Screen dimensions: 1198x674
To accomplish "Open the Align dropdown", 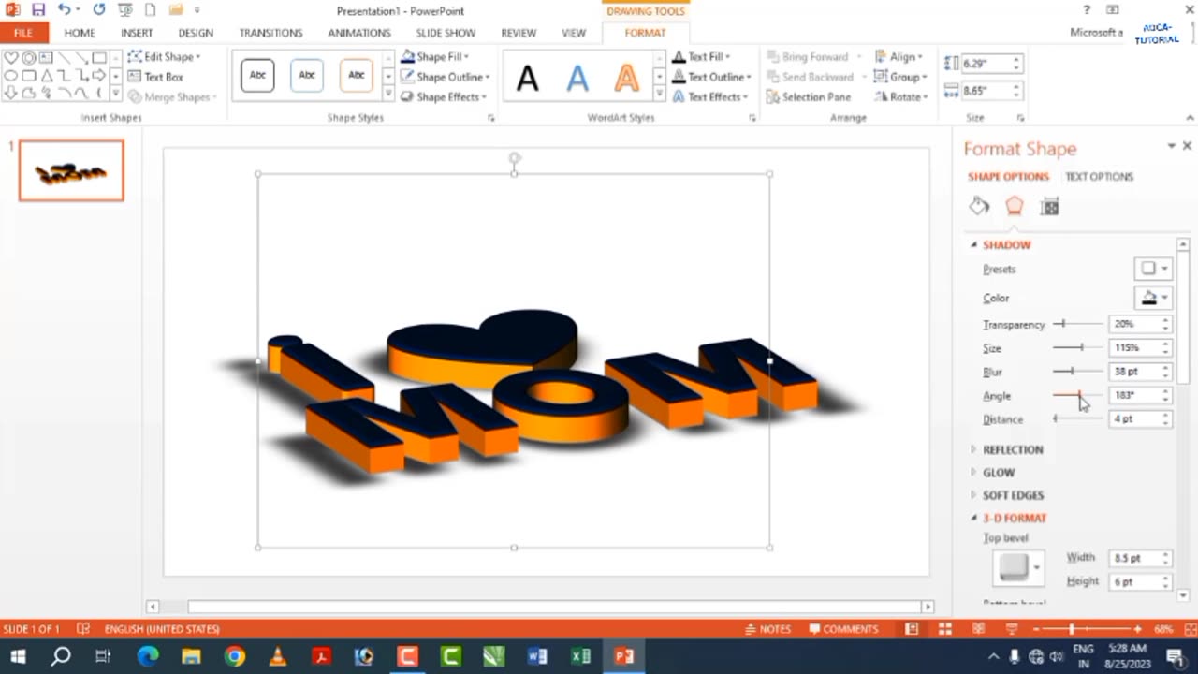I will coord(898,57).
